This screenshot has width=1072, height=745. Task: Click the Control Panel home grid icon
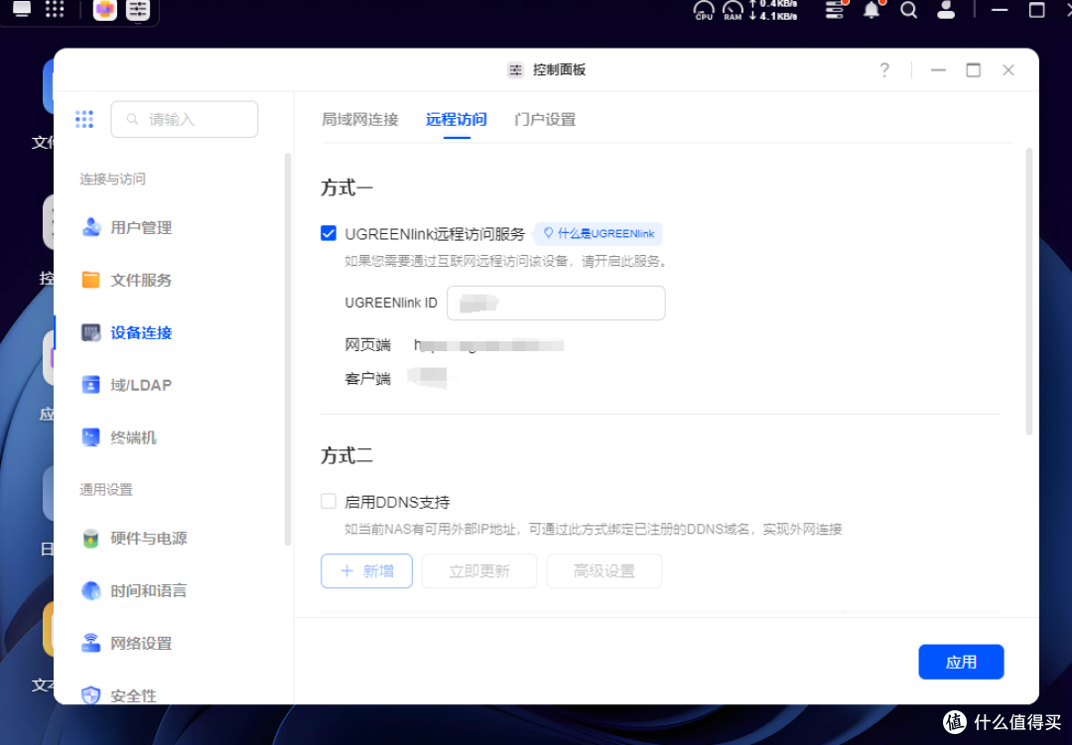click(84, 119)
